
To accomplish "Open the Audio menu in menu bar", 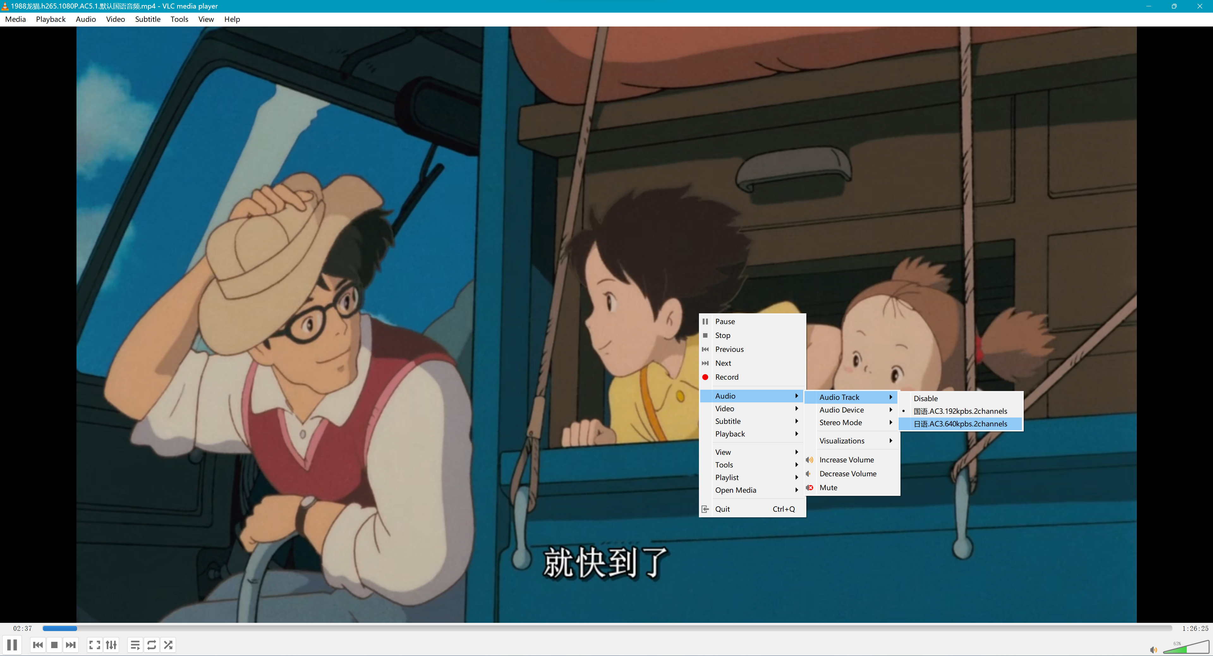I will pos(86,19).
